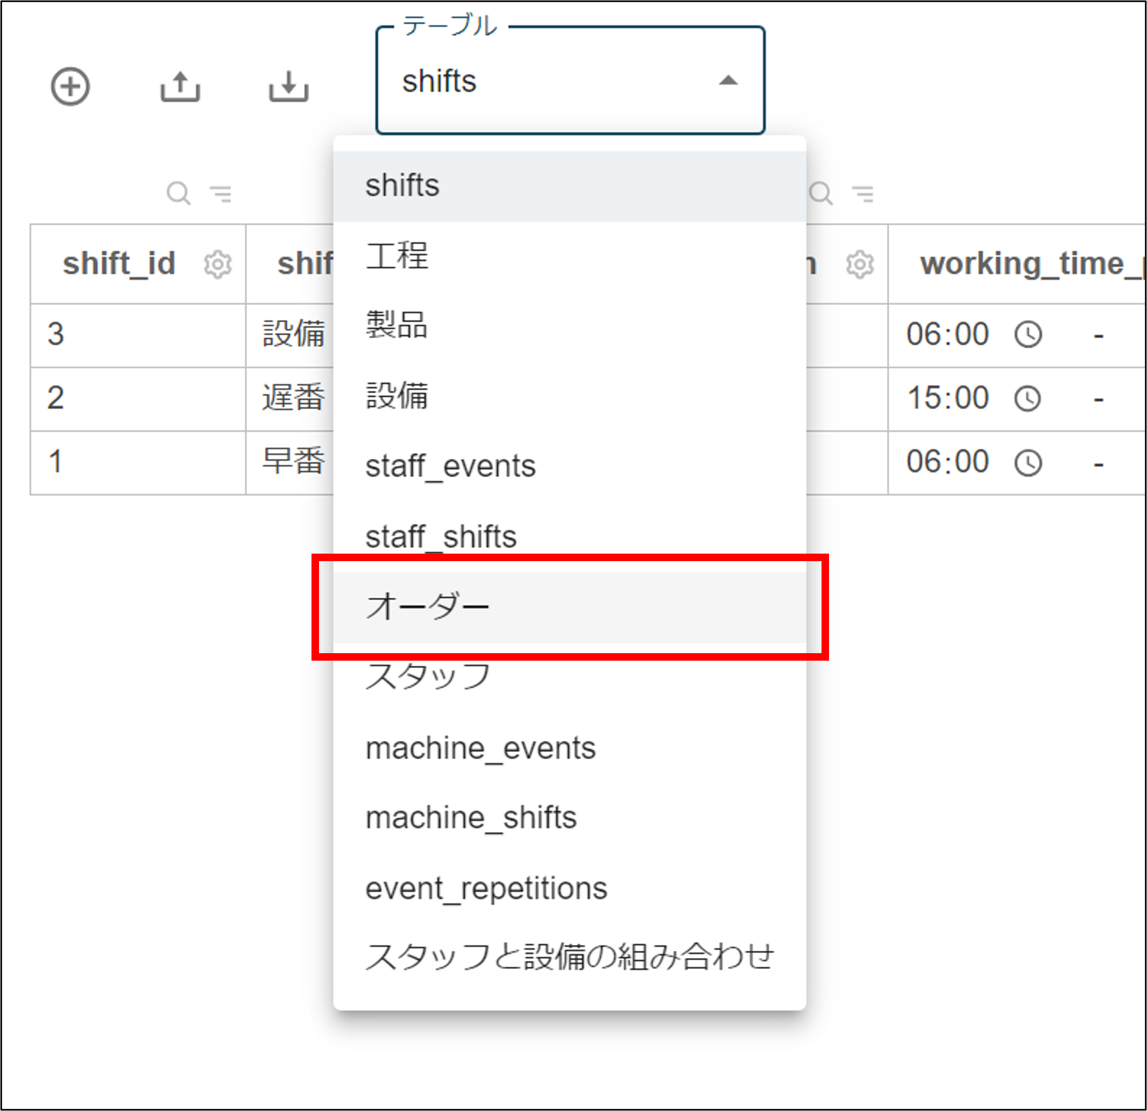Click shift_id cell with value 2
The width and height of the screenshot is (1147, 1111).
(138, 399)
